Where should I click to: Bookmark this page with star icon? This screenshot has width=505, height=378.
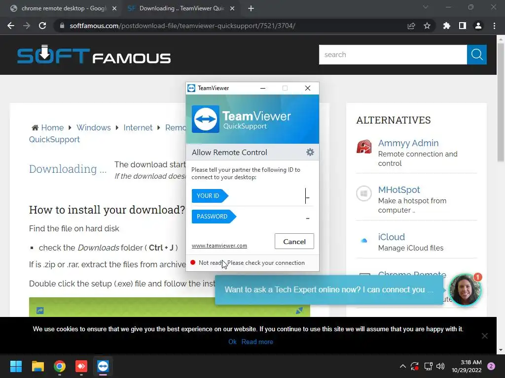pos(427,26)
